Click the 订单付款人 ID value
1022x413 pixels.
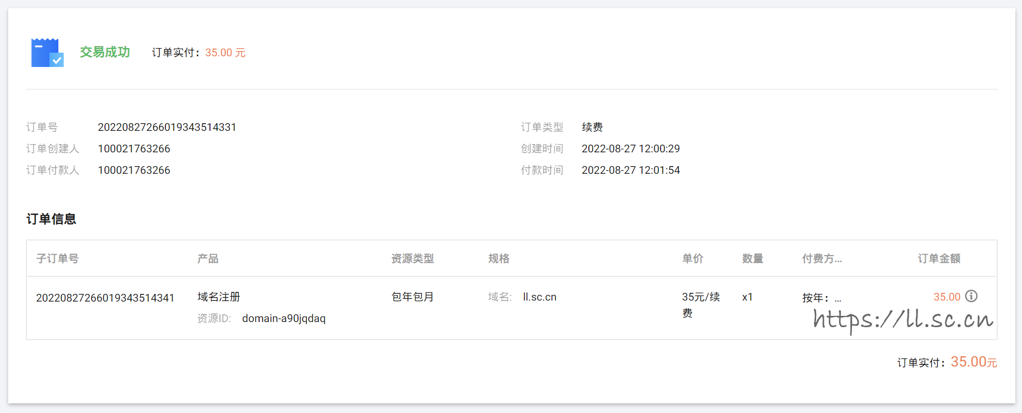[134, 170]
